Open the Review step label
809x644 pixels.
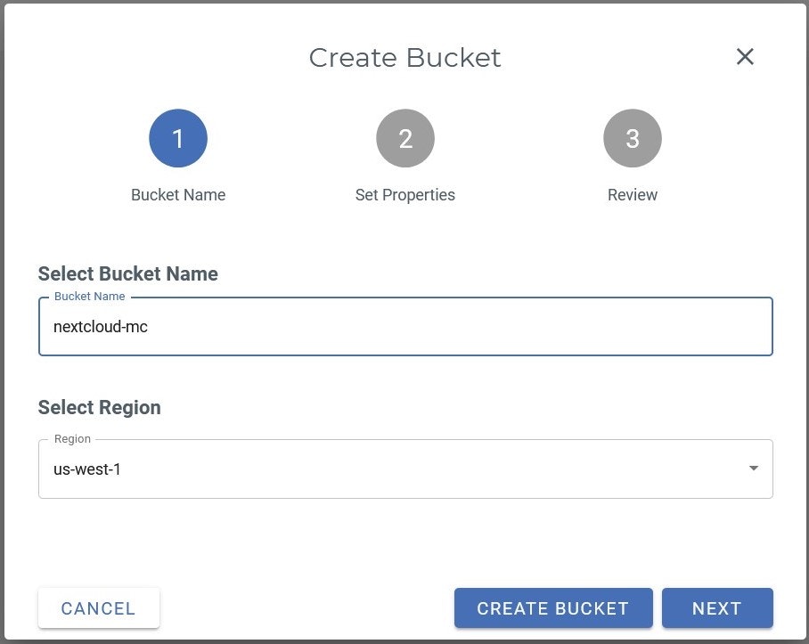point(633,195)
